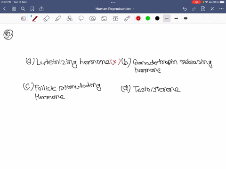Select the Pen tool
The width and height of the screenshot is (226, 169).
coord(35,18)
